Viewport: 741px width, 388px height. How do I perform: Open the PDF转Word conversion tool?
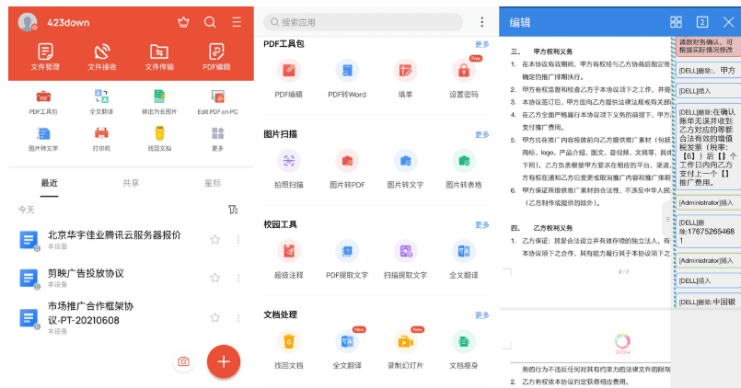pyautogui.click(x=346, y=74)
